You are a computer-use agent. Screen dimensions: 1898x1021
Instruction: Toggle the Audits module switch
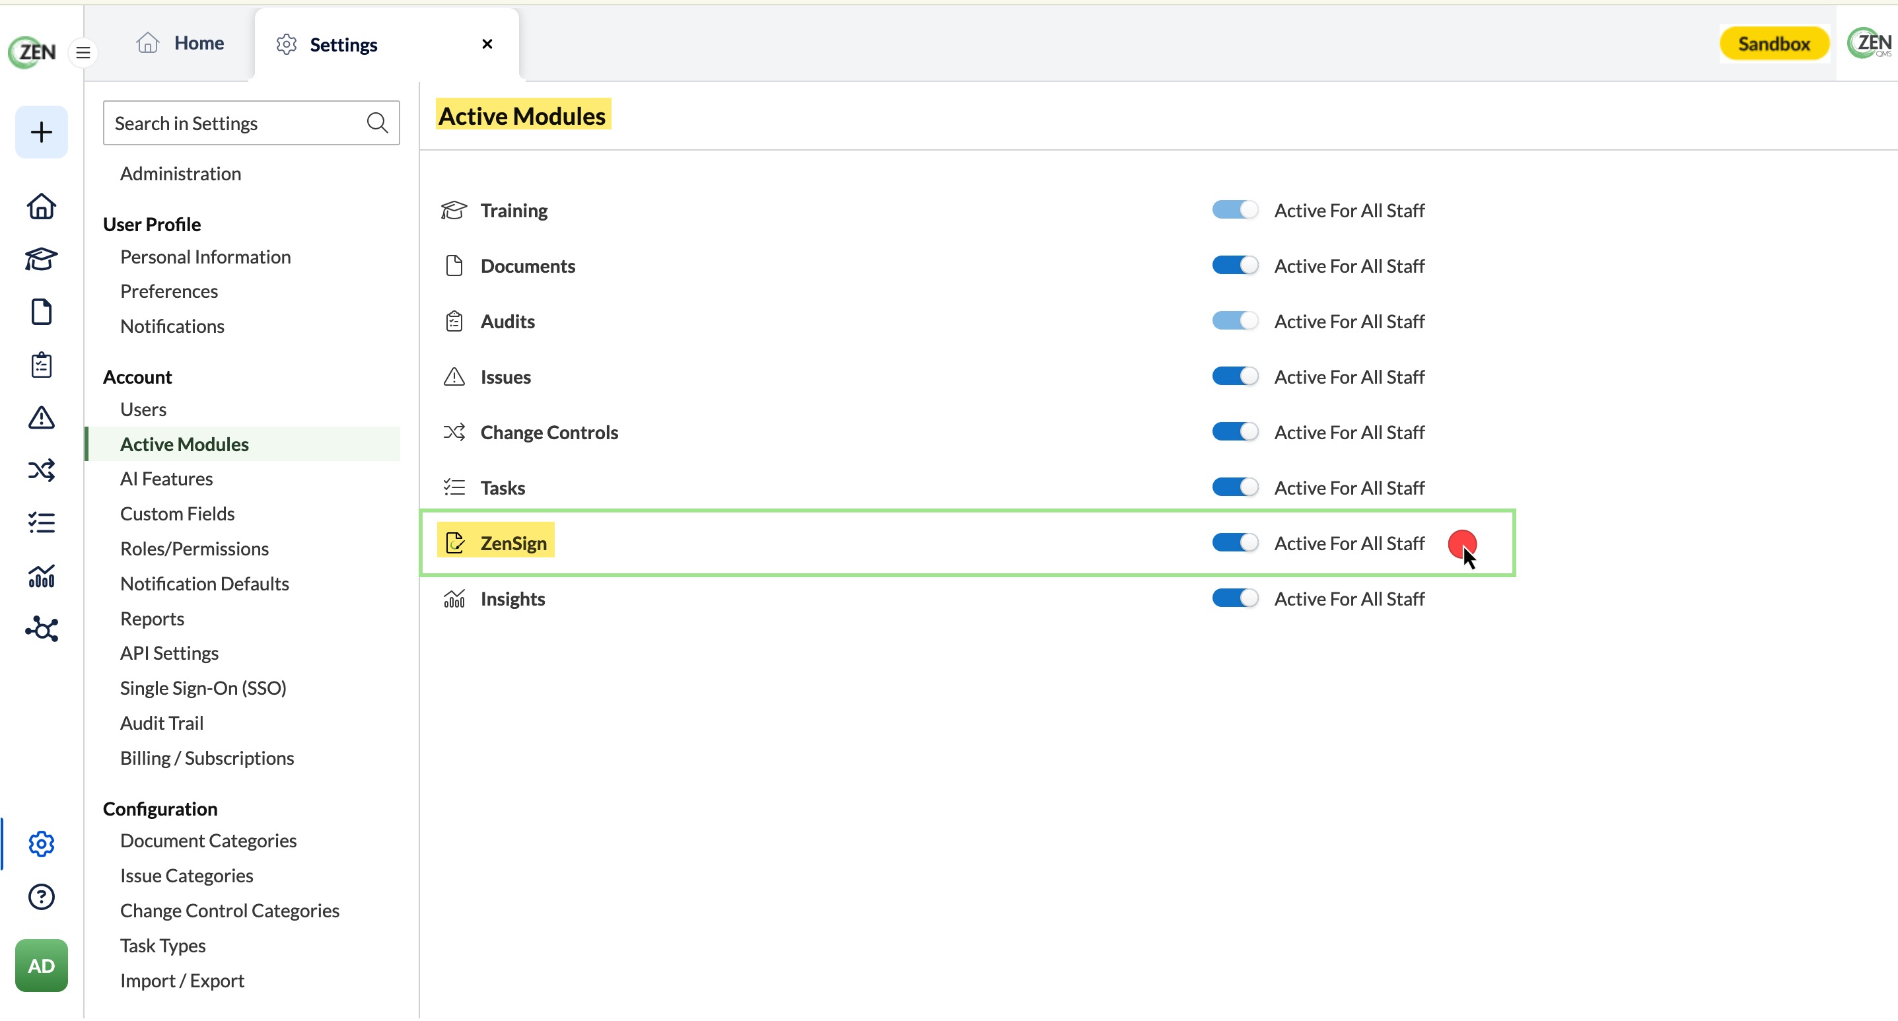pos(1235,320)
